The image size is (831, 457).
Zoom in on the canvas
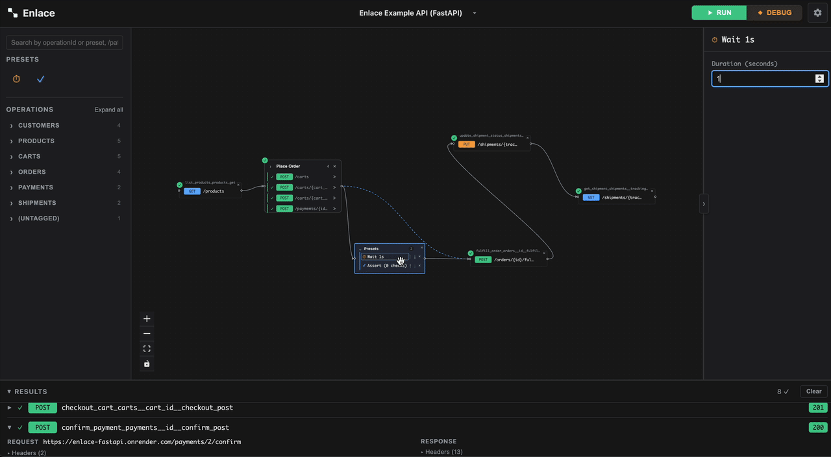[147, 319]
